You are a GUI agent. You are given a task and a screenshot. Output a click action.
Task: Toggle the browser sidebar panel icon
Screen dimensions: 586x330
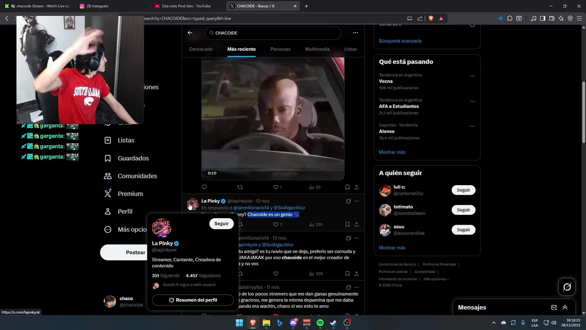[x=543, y=18]
